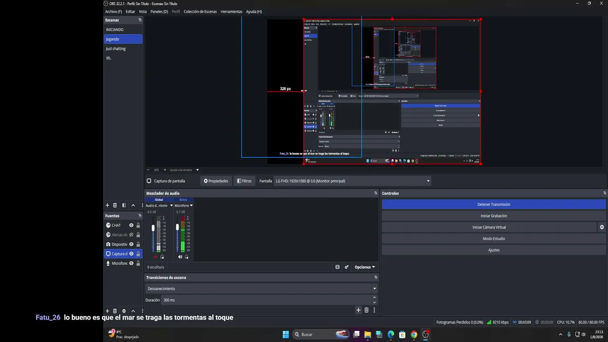
Task: Undock the Escenas panel
Action: coord(140,20)
